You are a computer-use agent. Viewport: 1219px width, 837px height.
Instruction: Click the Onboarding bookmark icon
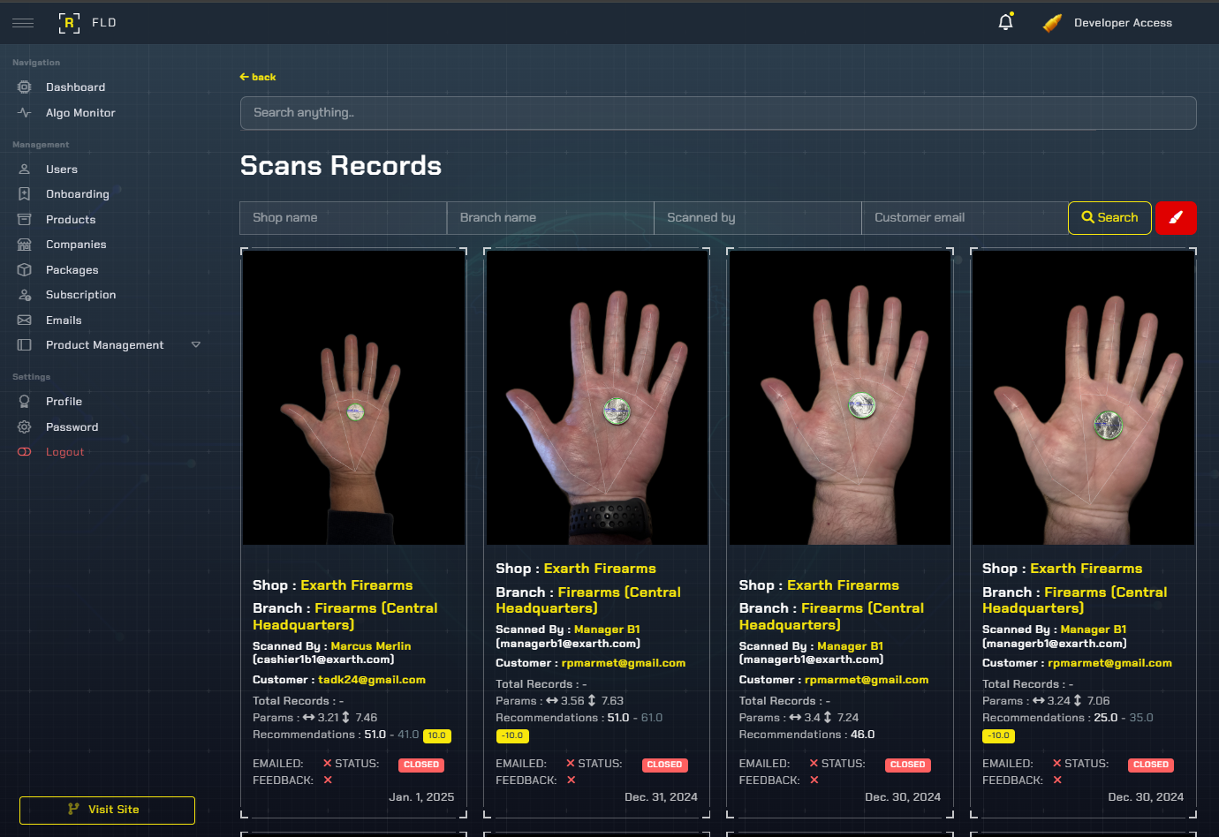(x=25, y=194)
